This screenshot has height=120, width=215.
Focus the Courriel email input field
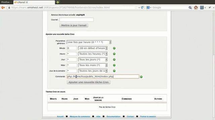coord(77,20)
